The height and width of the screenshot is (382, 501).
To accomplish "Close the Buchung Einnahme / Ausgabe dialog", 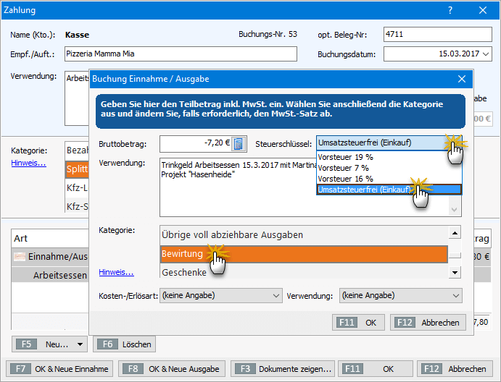I will (462, 79).
